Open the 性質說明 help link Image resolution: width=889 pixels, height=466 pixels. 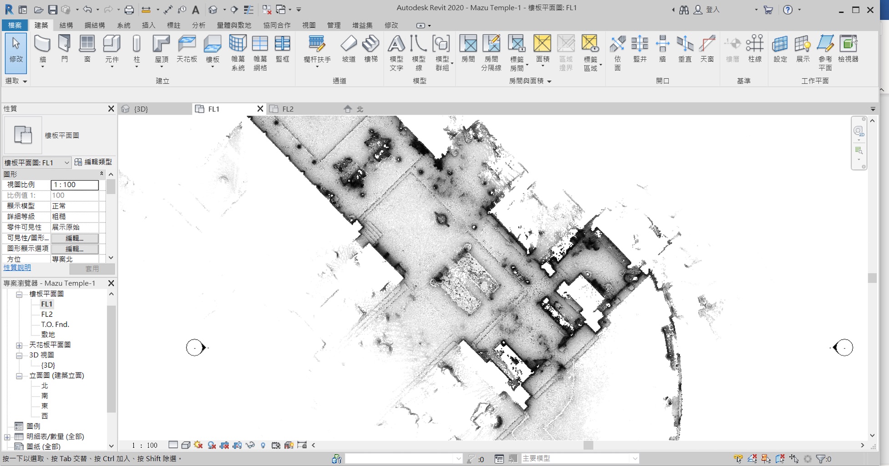[x=17, y=268]
